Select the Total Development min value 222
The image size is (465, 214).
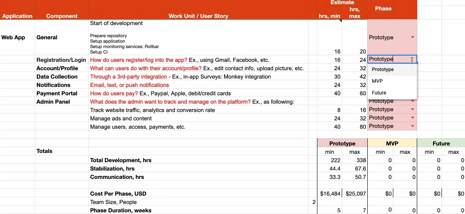330,160
